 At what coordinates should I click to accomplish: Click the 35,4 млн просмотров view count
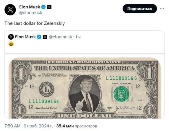[x=78, y=126]
